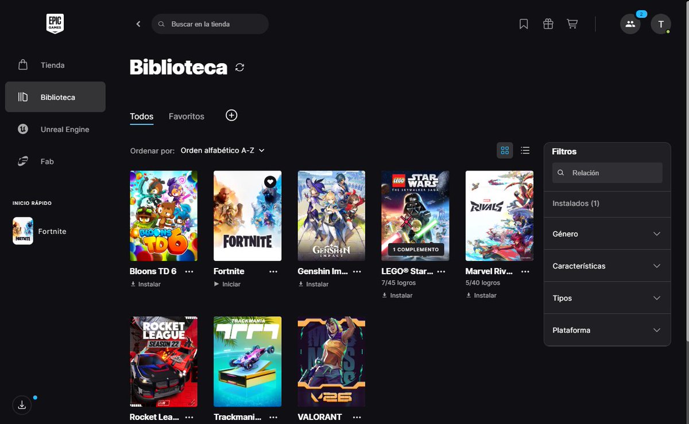Screen dimensions: 689x424
Task: Open the wishlist bookmark icon
Action: pyautogui.click(x=524, y=24)
